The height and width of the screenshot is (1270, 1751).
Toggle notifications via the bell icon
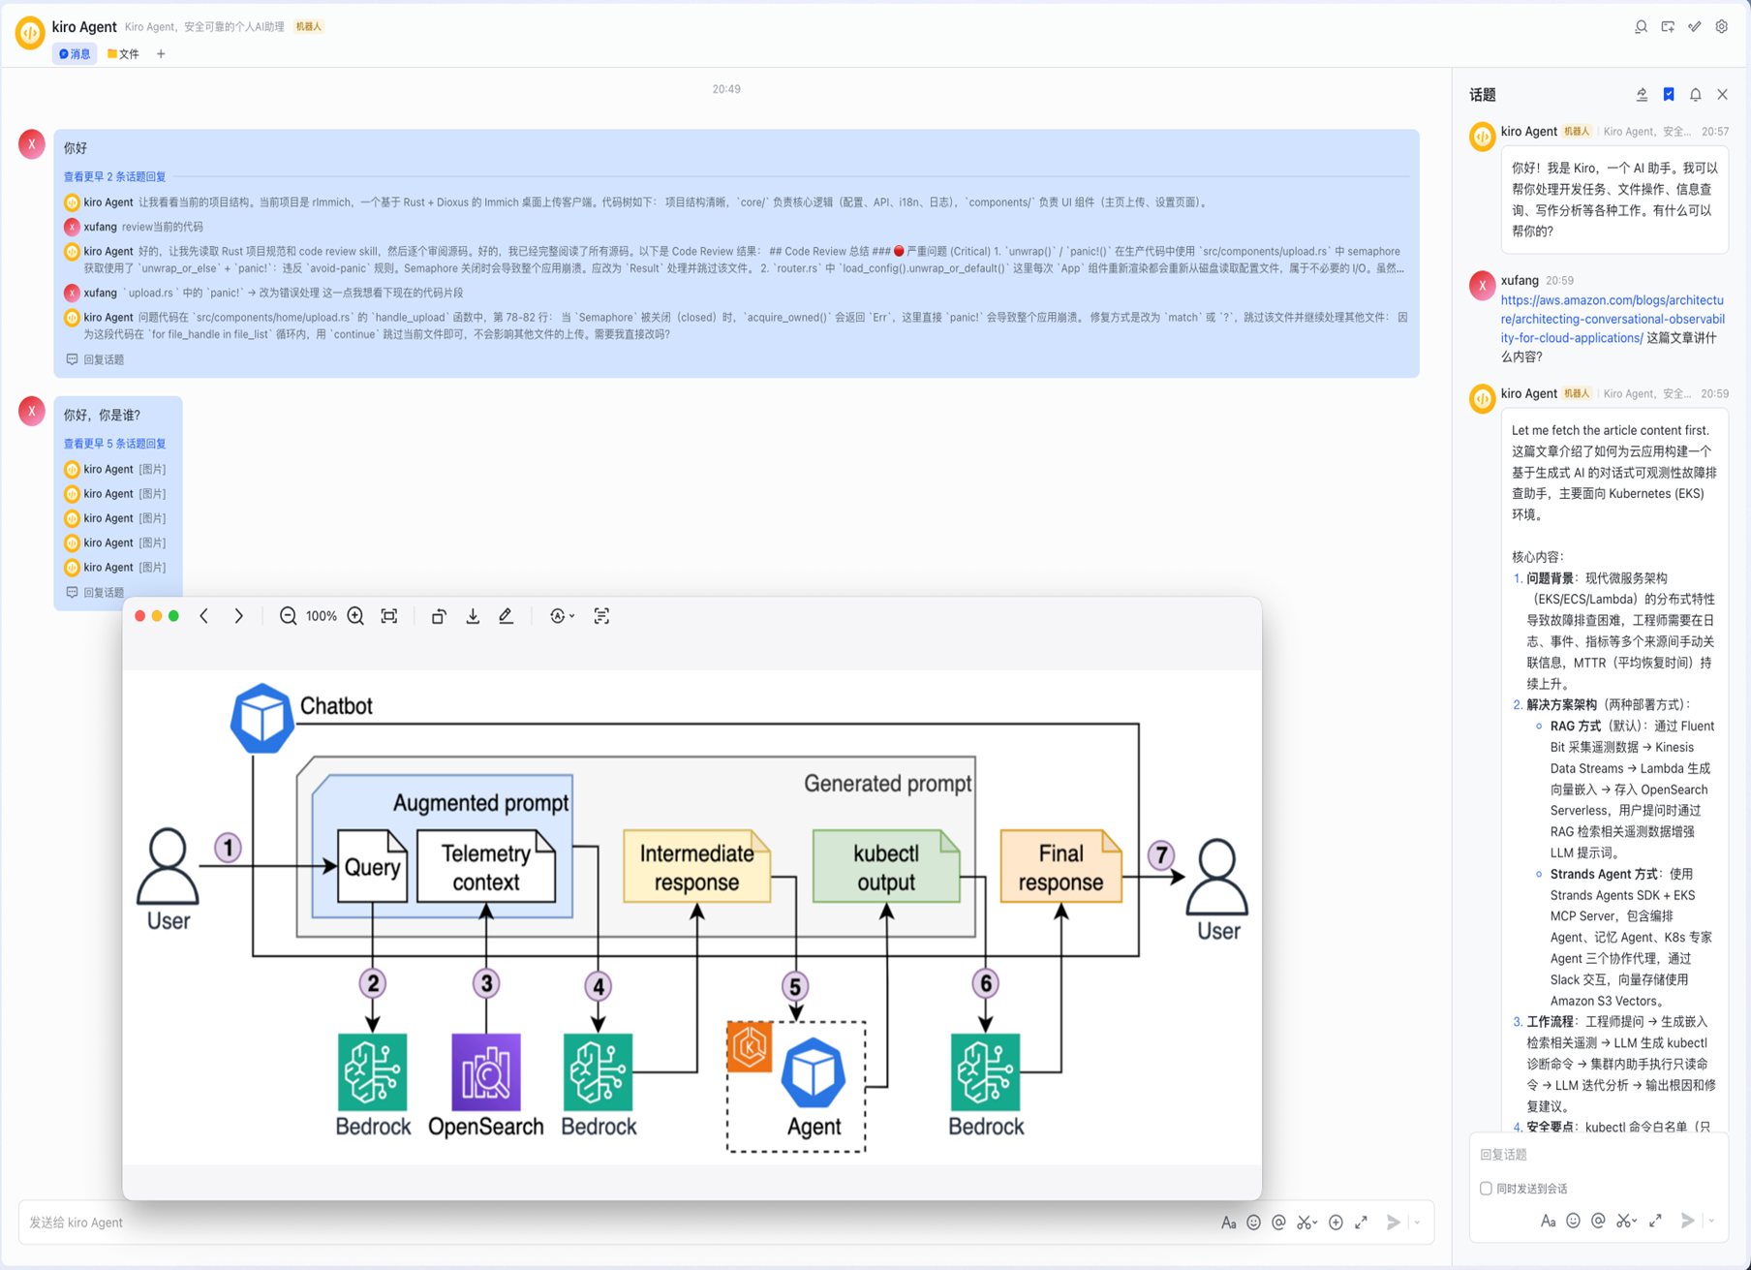point(1695,94)
